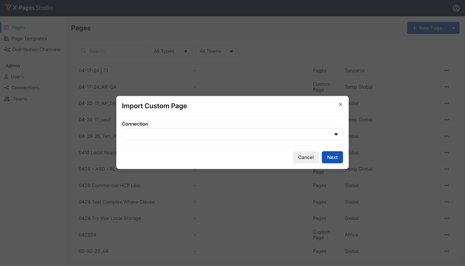Cancel the import dialog

(306, 157)
